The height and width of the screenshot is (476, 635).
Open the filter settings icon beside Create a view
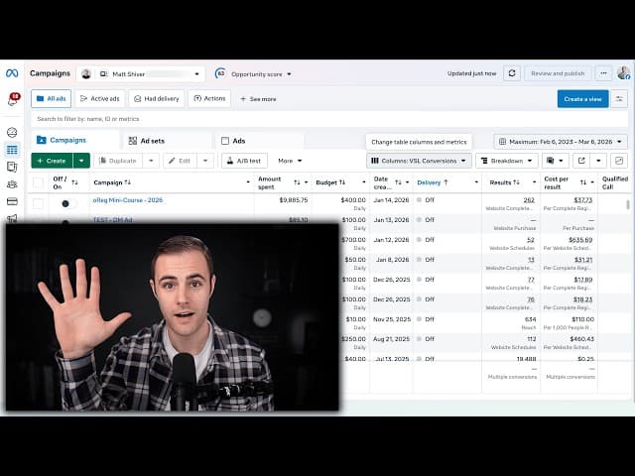(x=619, y=99)
